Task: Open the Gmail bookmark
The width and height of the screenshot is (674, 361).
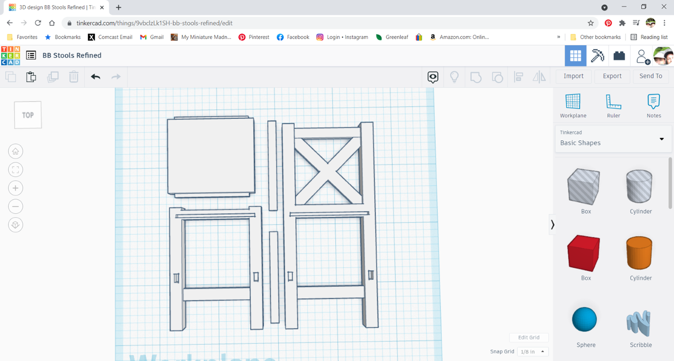Action: click(x=152, y=37)
